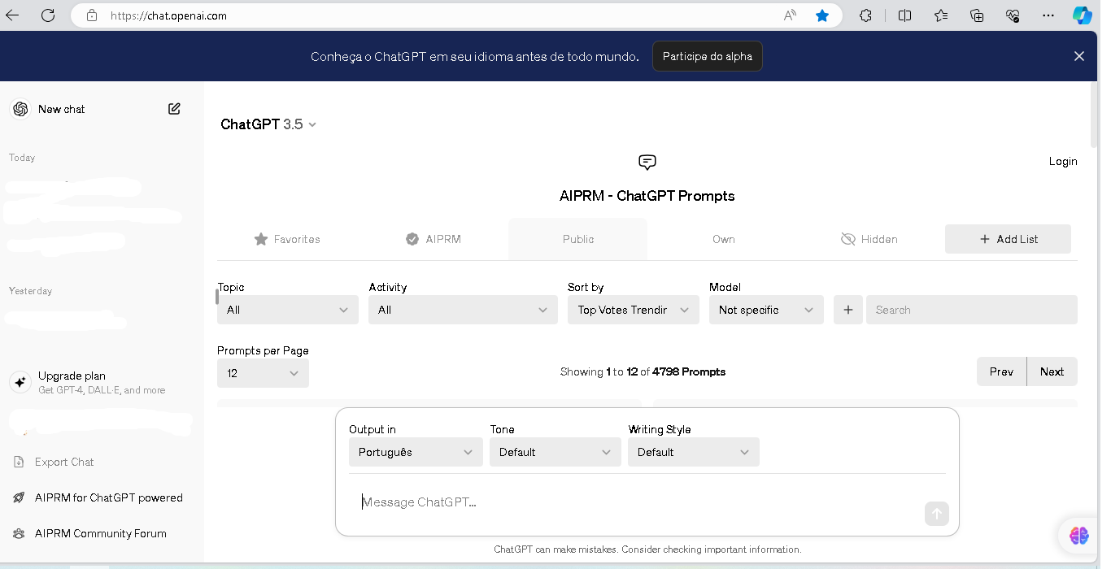Click the AIPRM chat bubble logo icon
This screenshot has height=569, width=1111.
(x=647, y=162)
